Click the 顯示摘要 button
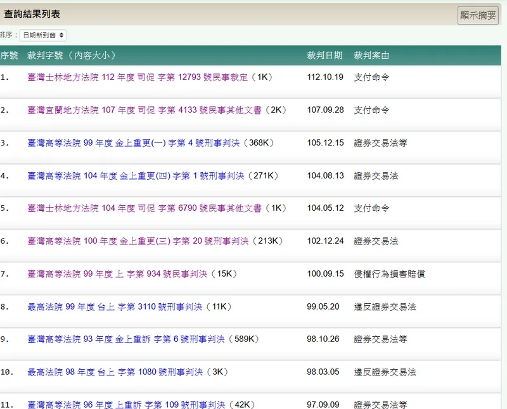This screenshot has width=507, height=409. [x=478, y=16]
